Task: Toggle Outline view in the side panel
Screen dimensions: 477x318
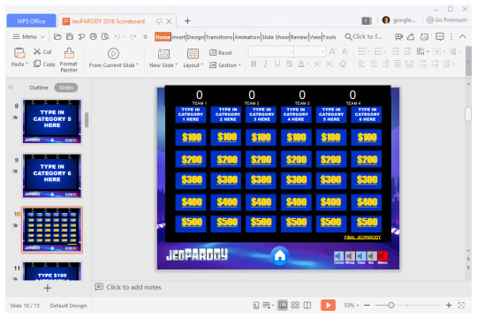Action: coord(39,87)
